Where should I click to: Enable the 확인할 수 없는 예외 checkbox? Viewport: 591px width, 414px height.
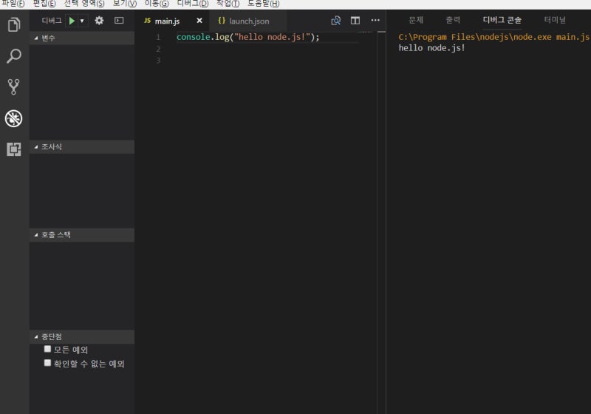coord(48,363)
